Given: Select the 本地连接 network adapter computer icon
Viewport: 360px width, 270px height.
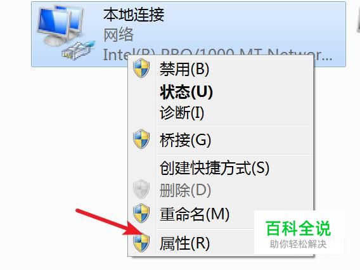Looking at the screenshot, I should (x=65, y=32).
